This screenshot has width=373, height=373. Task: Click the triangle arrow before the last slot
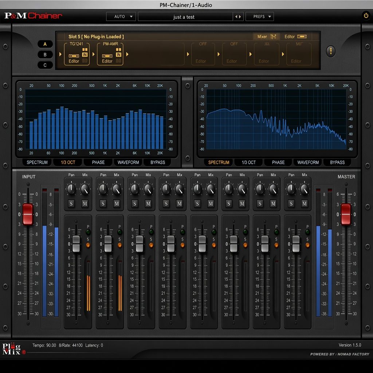click(283, 54)
